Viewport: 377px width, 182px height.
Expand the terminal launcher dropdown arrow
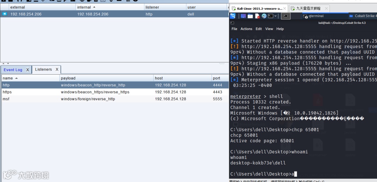(275, 16)
